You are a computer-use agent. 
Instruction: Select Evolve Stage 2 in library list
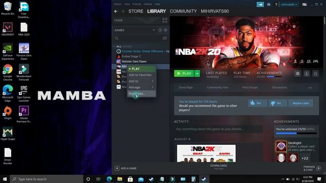click(131, 56)
